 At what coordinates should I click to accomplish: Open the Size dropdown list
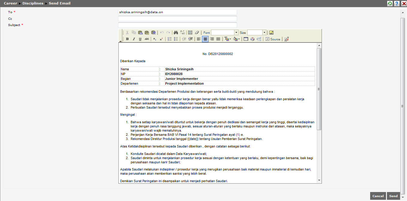point(264,33)
